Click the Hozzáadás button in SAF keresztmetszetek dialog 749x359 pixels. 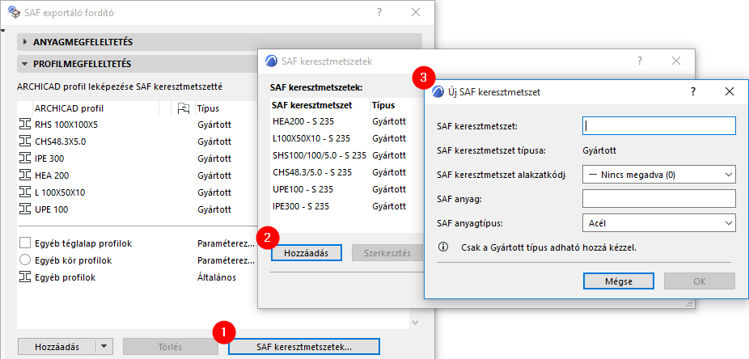tap(306, 253)
